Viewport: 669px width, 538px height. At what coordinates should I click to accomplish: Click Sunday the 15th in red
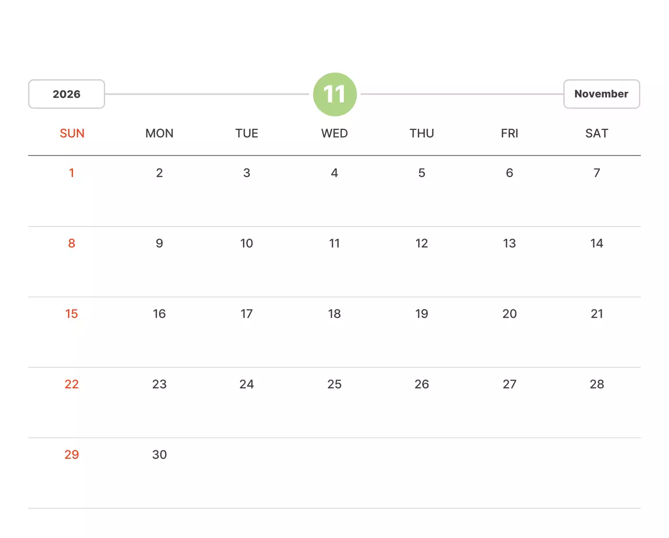[72, 314]
